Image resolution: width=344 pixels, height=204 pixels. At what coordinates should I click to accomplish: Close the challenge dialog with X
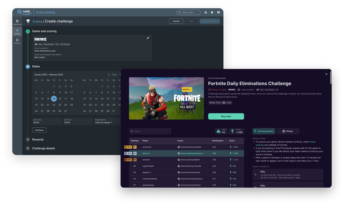click(326, 74)
